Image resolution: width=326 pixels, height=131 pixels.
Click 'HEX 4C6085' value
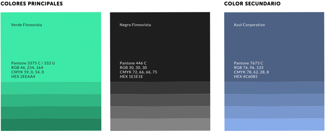click(x=246, y=77)
